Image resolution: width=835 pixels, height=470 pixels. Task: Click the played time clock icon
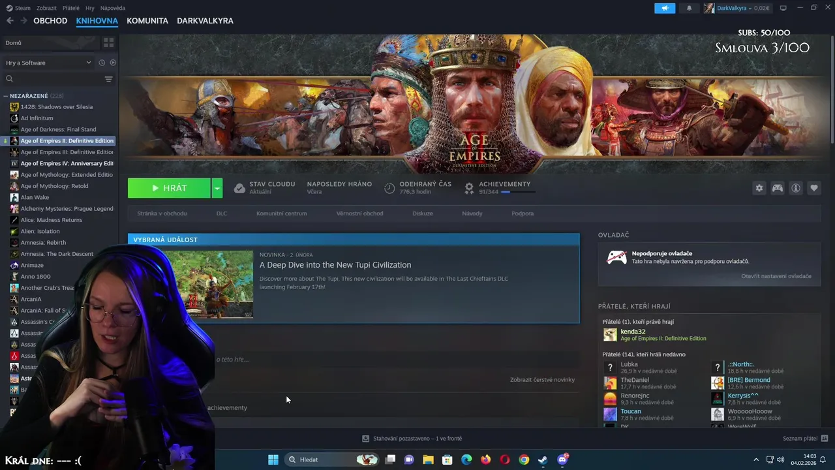[x=389, y=188]
